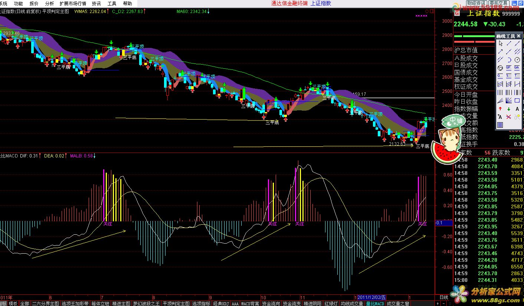
Task: Select the fan speed lines tool
Action: click(500, 100)
